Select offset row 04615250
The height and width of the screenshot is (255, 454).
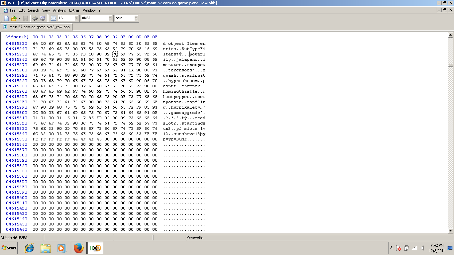(17, 54)
